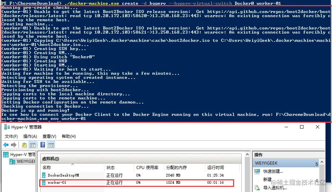Toggle the console tree pane toolbar icon
The width and height of the screenshot is (332, 192).
[33, 145]
